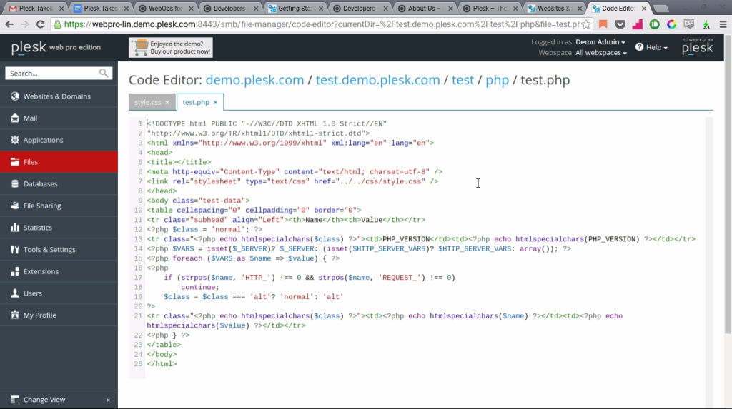Image resolution: width=732 pixels, height=409 pixels.
Task: Open the All webspaces dropdown
Action: tap(600, 53)
